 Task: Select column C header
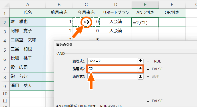click(x=86, y=5)
